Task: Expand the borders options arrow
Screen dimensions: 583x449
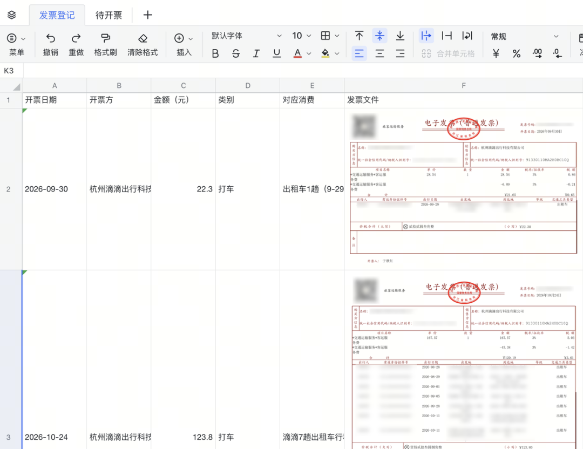Action: tap(337, 36)
